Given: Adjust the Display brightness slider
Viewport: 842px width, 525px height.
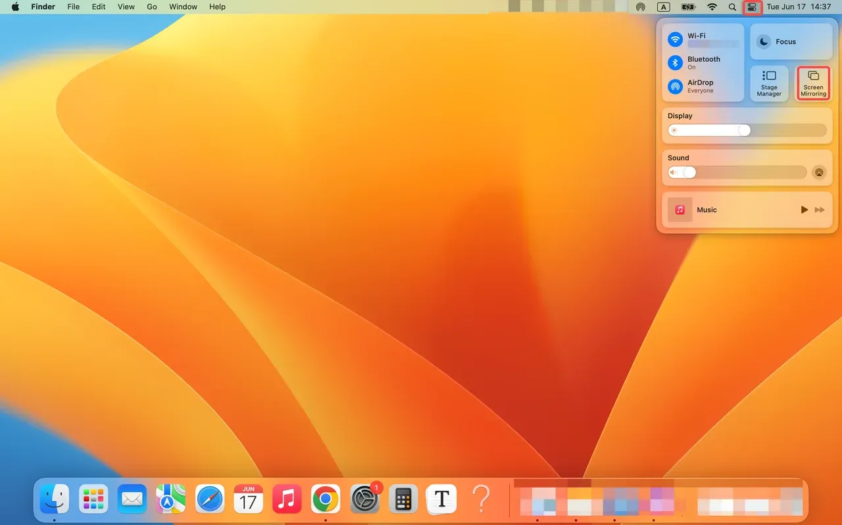Looking at the screenshot, I should [x=747, y=130].
